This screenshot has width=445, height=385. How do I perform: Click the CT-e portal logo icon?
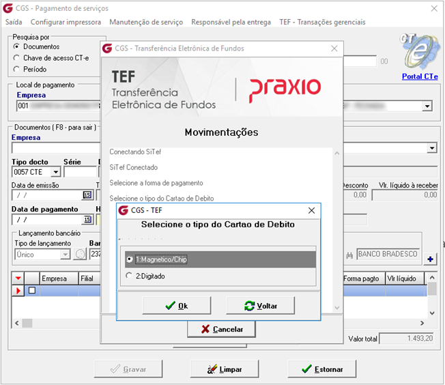coord(420,52)
